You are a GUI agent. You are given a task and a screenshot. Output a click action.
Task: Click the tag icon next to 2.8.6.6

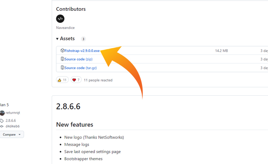[x=2, y=121]
